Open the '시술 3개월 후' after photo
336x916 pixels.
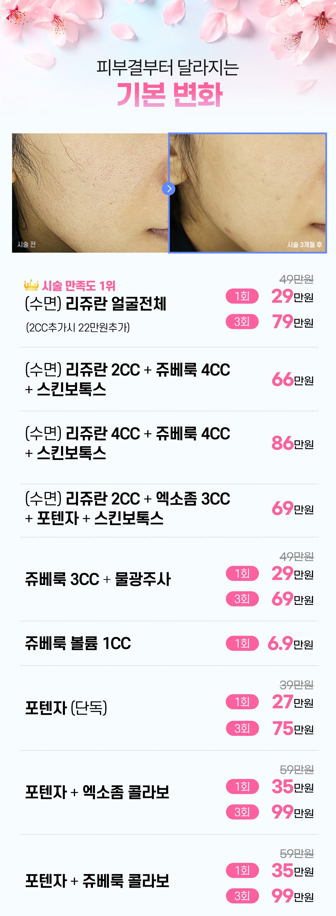click(247, 193)
